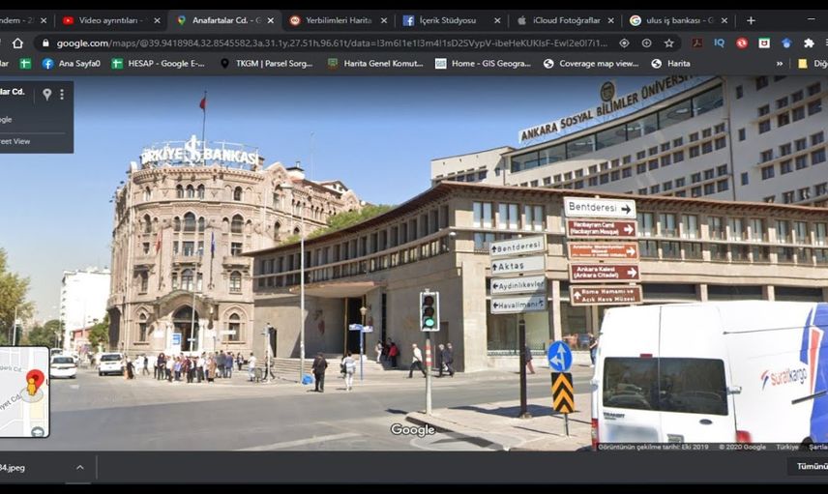Click the Adobe Acrobat extension icon
Image resolution: width=828 pixels, height=494 pixels.
click(x=696, y=43)
